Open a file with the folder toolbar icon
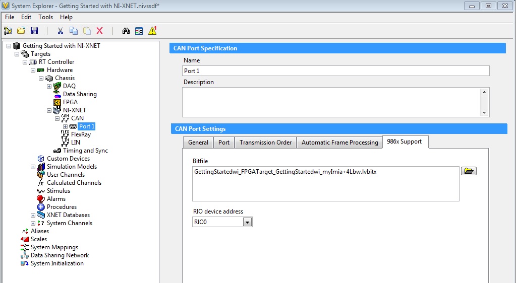The image size is (516, 283). click(x=21, y=31)
